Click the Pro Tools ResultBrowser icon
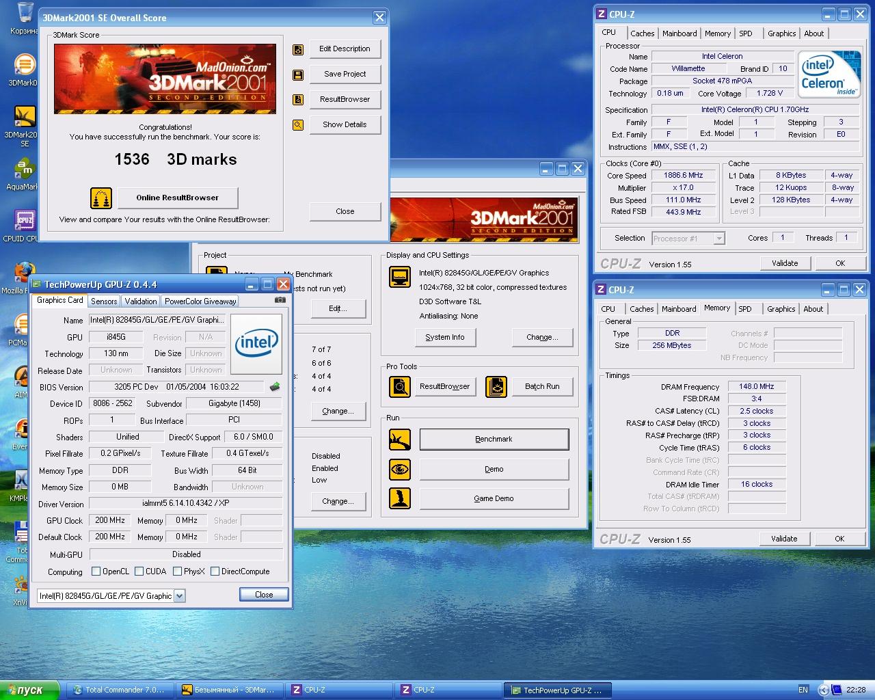The width and height of the screenshot is (875, 700). pyautogui.click(x=400, y=387)
